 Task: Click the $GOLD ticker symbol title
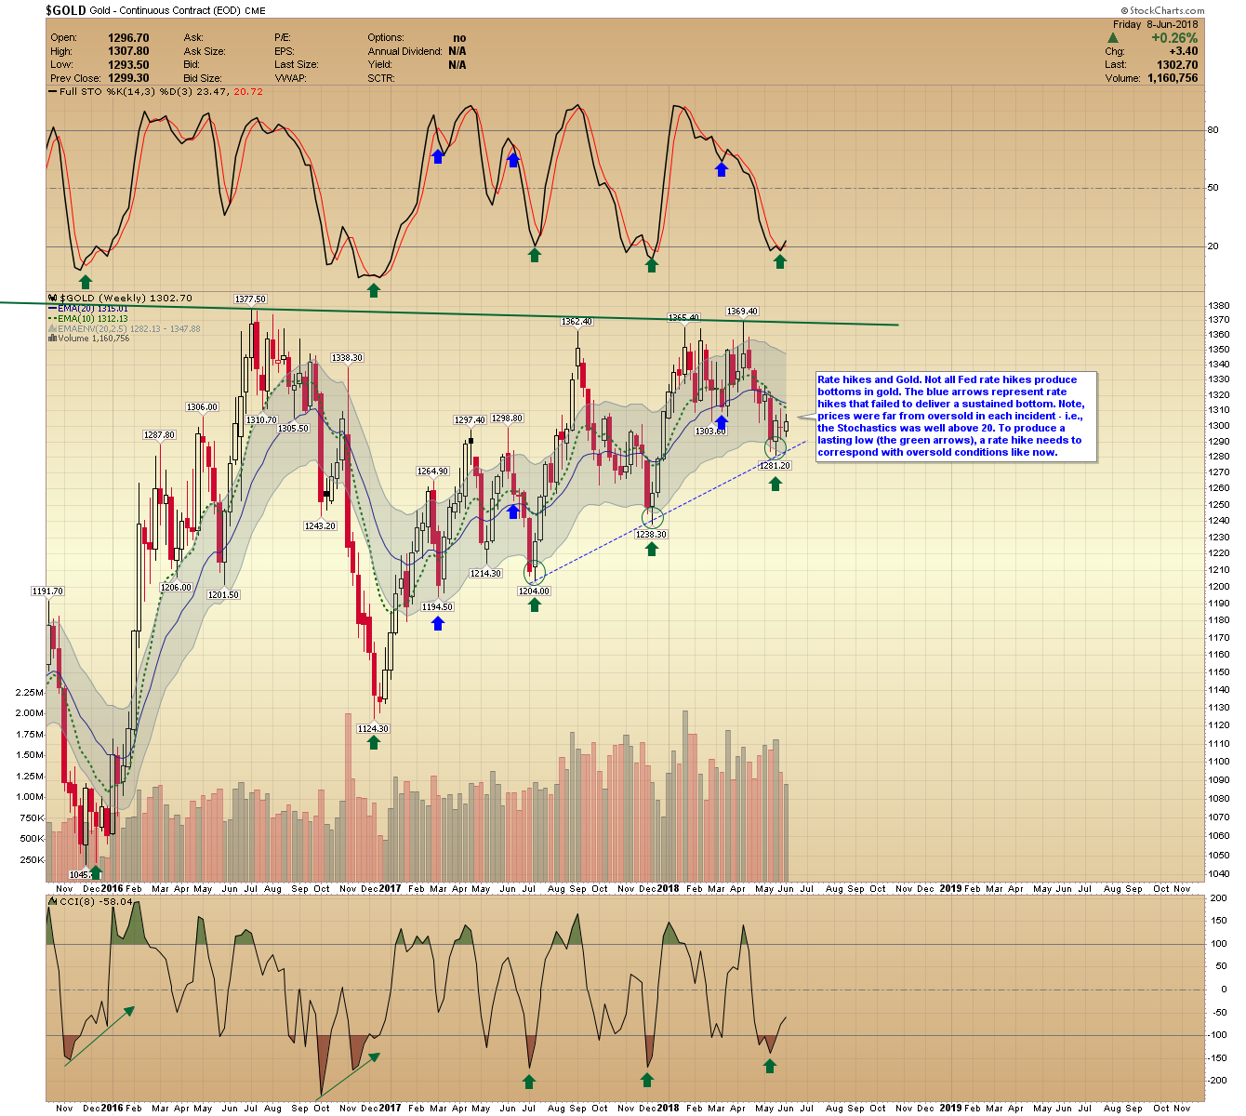tap(66, 10)
